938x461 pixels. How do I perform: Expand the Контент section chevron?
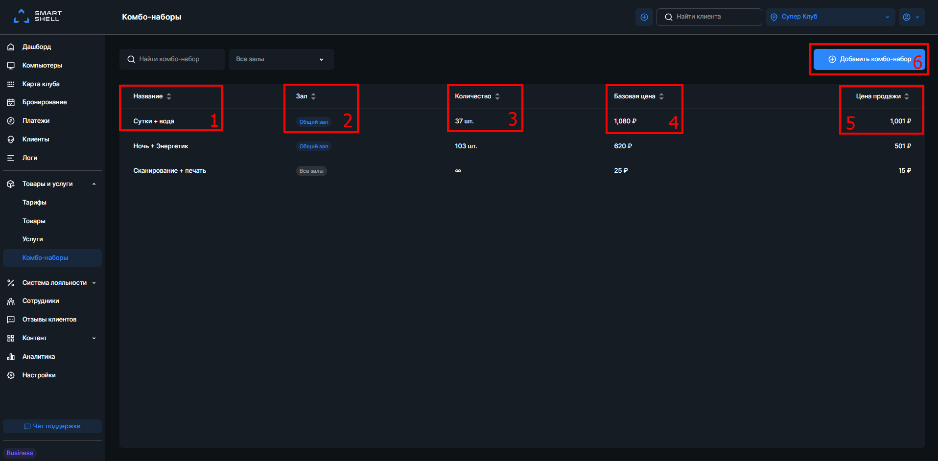94,338
